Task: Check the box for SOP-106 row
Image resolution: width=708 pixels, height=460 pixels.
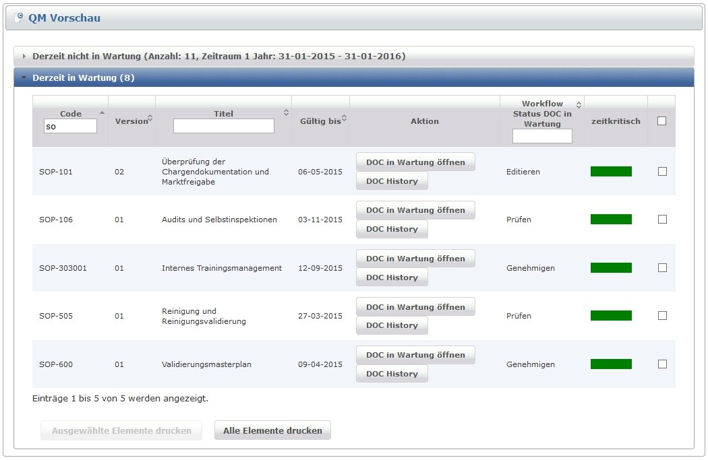Action: point(662,219)
